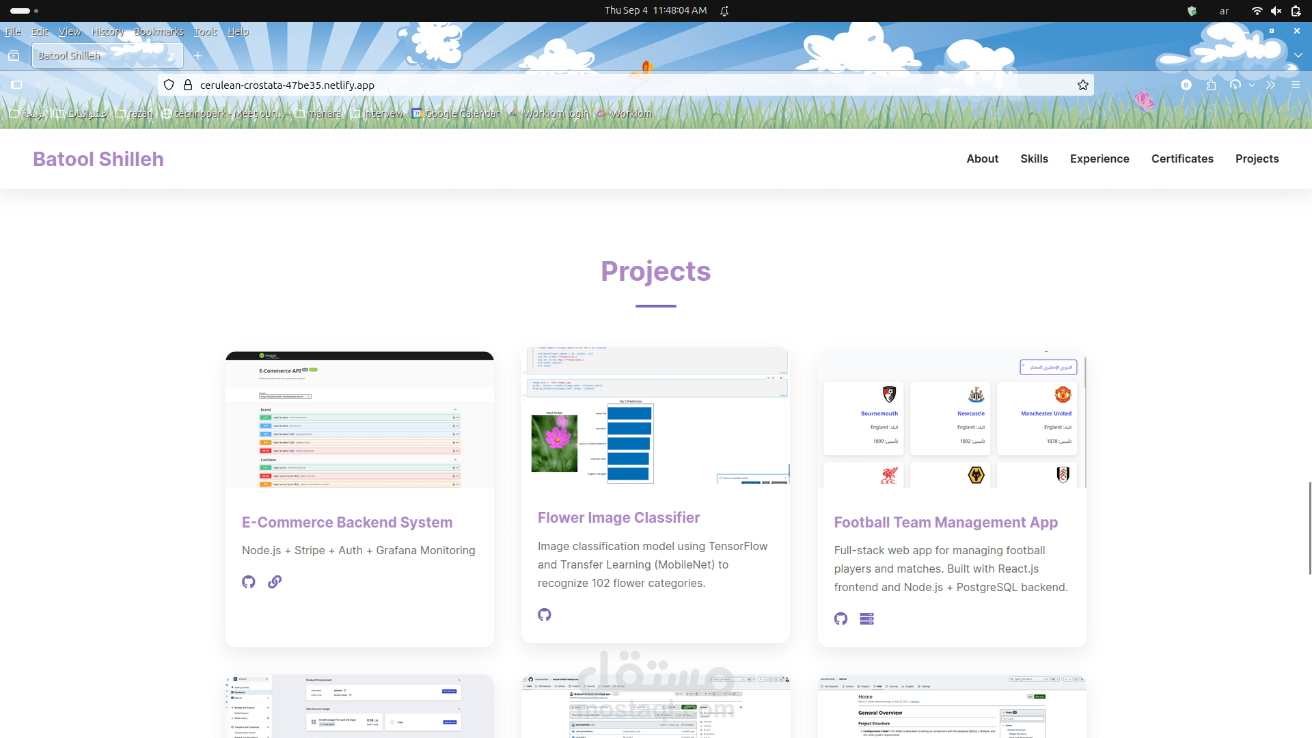Open the account B avatar icon
The image size is (1312, 738).
(1186, 85)
